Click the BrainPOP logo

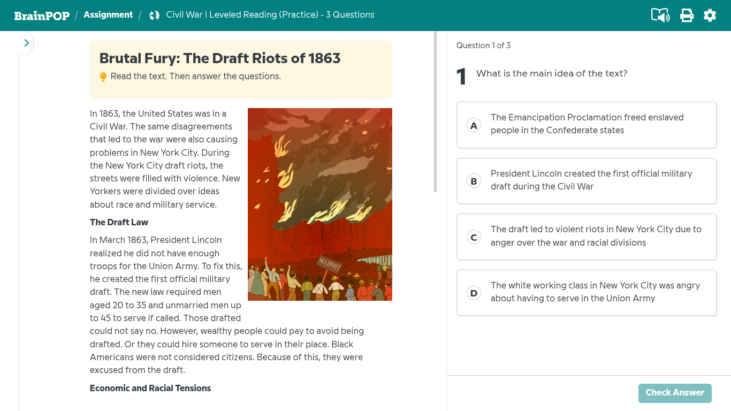click(x=42, y=15)
